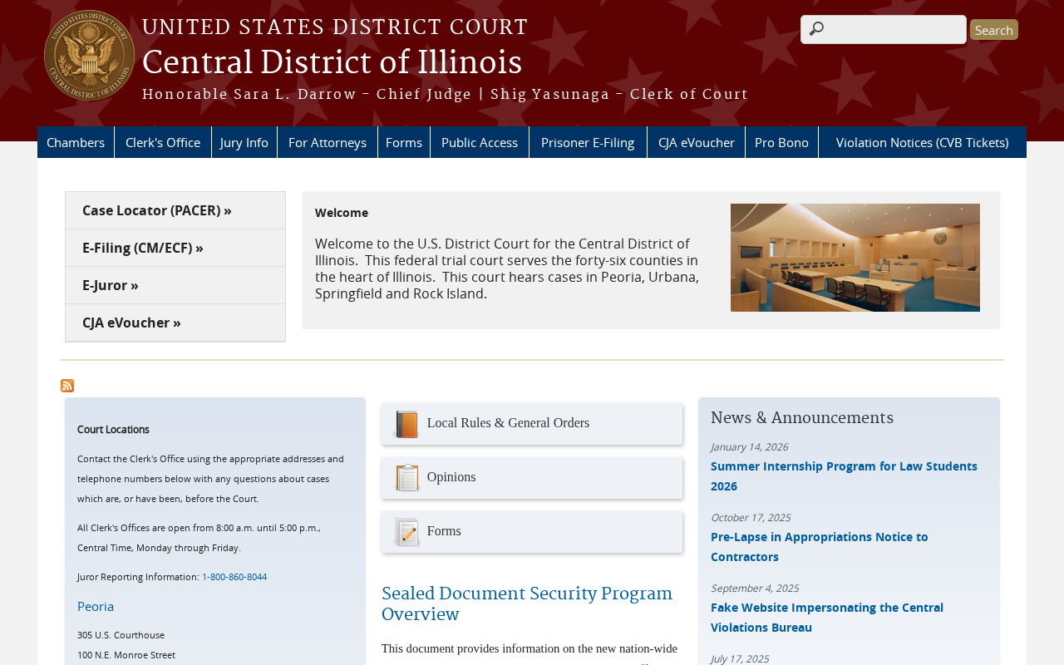This screenshot has height=665, width=1064.
Task: Open the Prisoner E-Filing menu item
Action: click(588, 142)
